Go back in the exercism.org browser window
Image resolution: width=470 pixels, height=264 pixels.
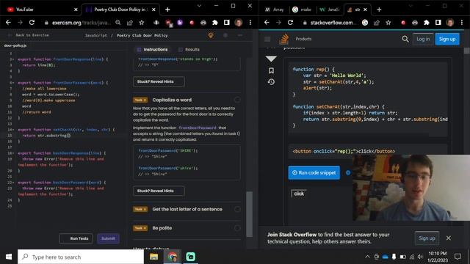pos(8,23)
